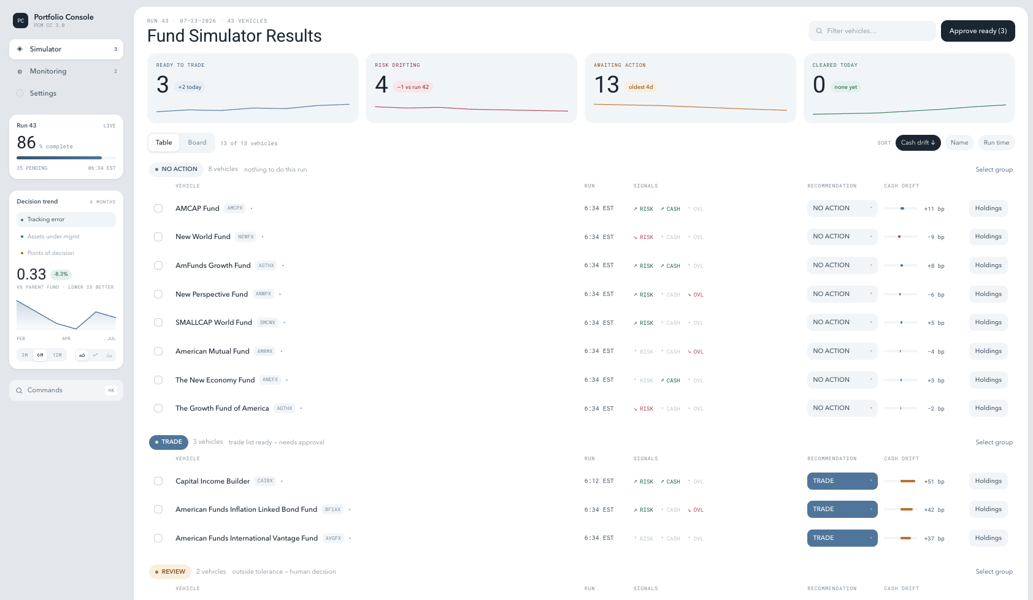Switch trend chart to bar style
Screen dimensions: 1033x600
click(109, 355)
